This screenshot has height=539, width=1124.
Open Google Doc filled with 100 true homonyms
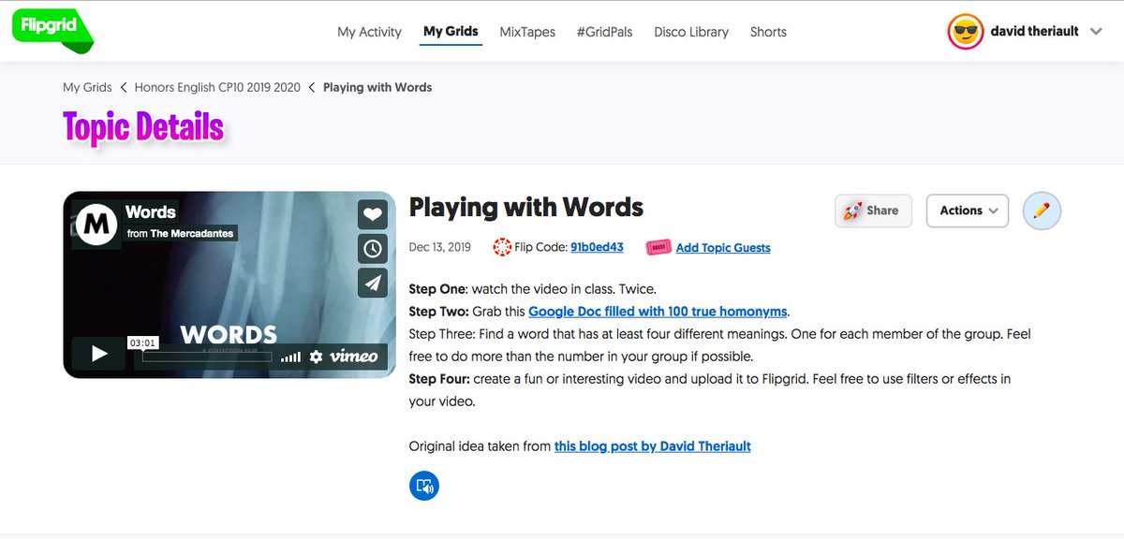[658, 312]
